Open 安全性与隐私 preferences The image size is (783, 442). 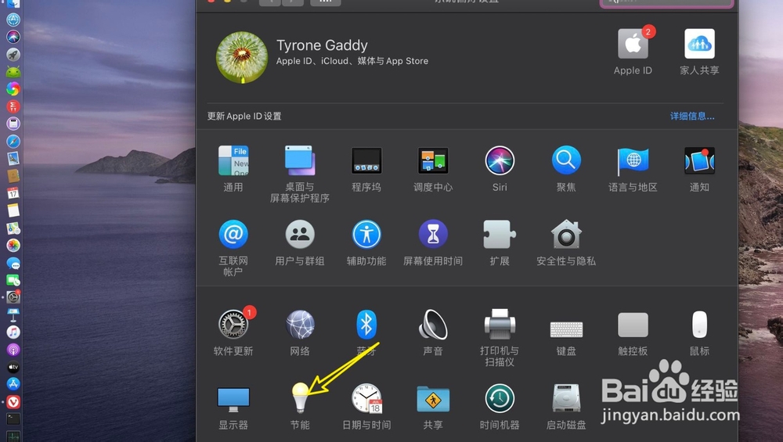[566, 234]
